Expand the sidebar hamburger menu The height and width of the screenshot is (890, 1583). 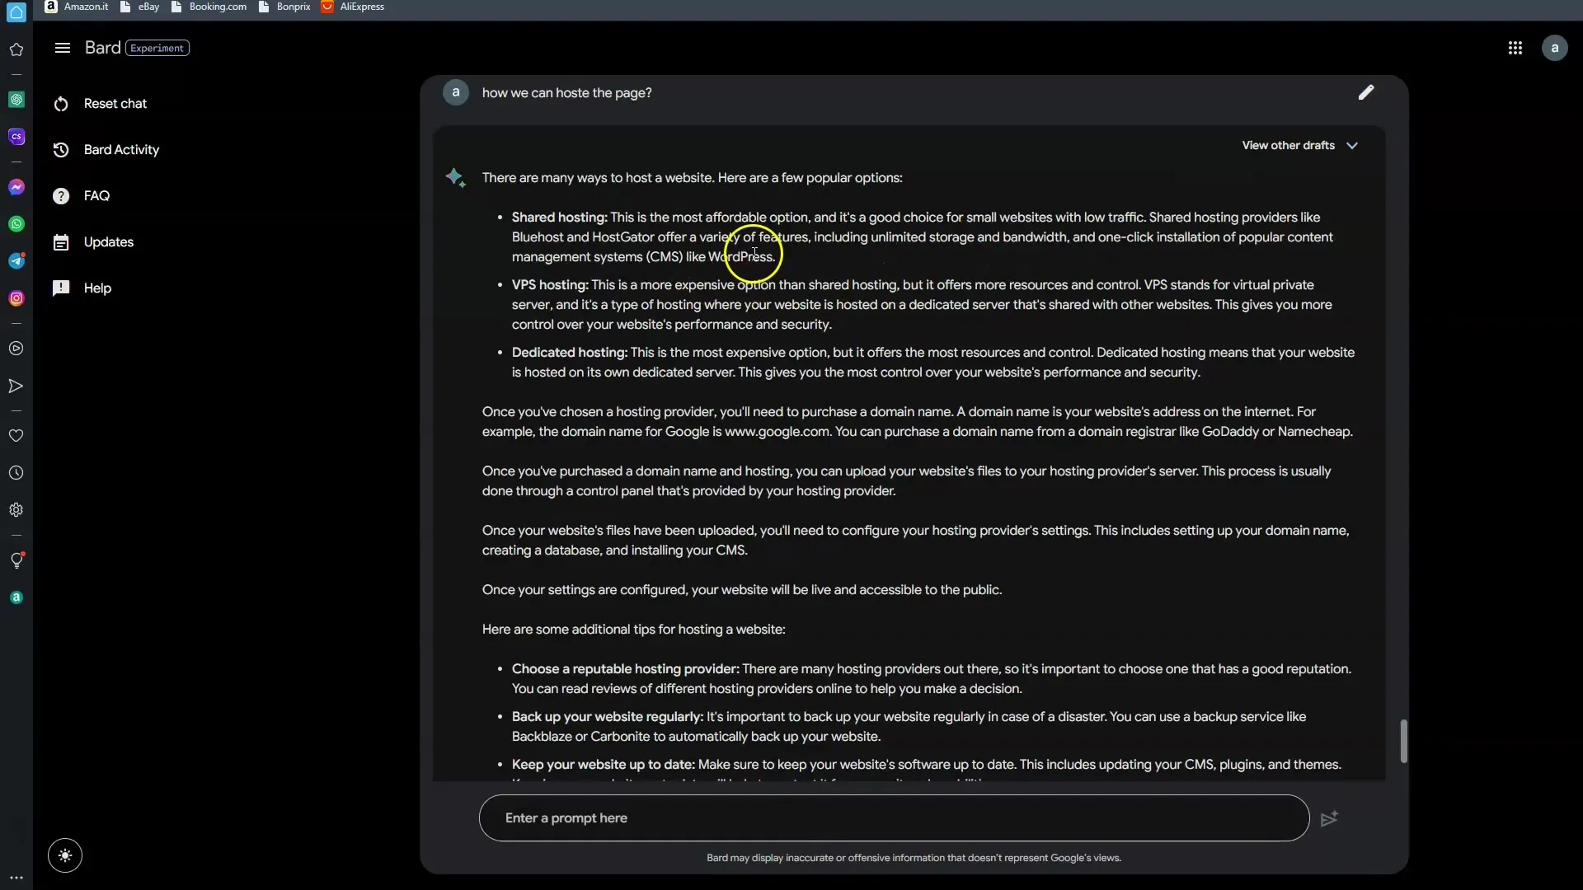62,48
